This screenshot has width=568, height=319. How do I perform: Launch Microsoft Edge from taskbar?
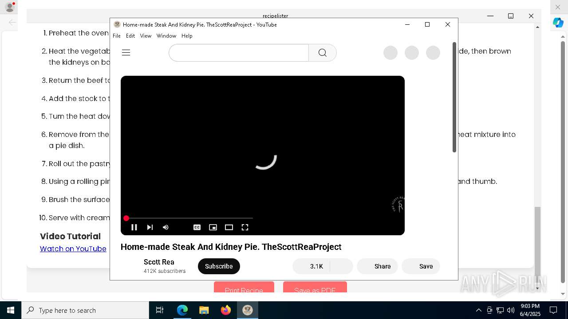point(182,310)
